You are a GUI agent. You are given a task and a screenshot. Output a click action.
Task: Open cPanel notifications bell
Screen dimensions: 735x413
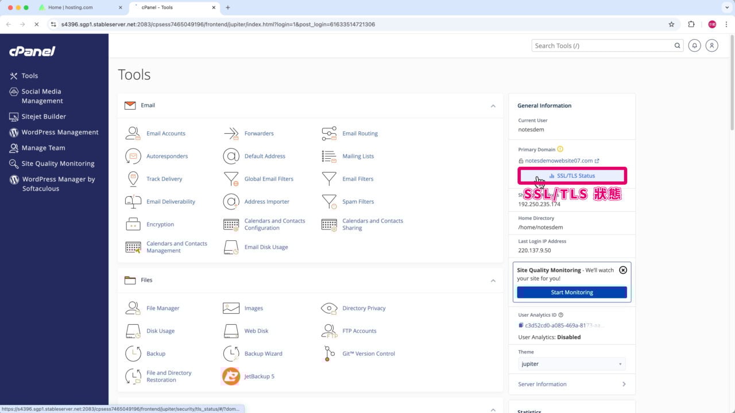pyautogui.click(x=694, y=45)
